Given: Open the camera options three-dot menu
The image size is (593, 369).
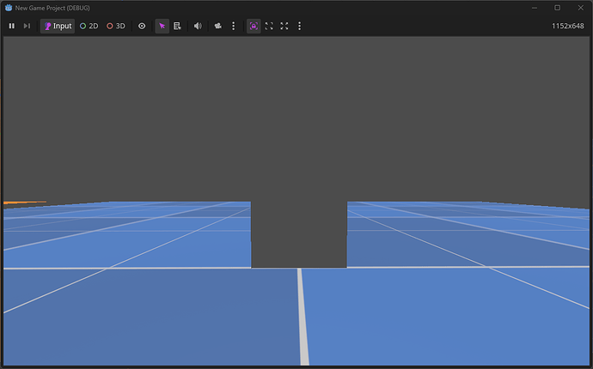Looking at the screenshot, I should (x=233, y=26).
